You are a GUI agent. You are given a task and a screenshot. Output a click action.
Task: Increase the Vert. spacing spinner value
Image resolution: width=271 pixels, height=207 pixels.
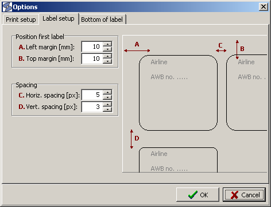point(107,104)
